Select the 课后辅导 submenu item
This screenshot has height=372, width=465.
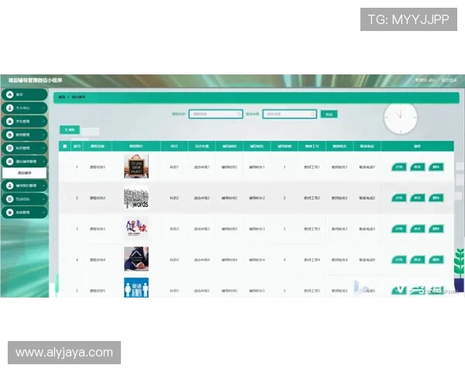click(x=25, y=174)
